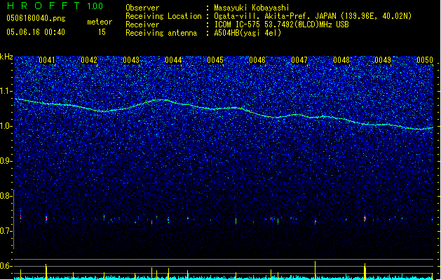
Task: Click the meteor count value 15
Action: (102, 32)
